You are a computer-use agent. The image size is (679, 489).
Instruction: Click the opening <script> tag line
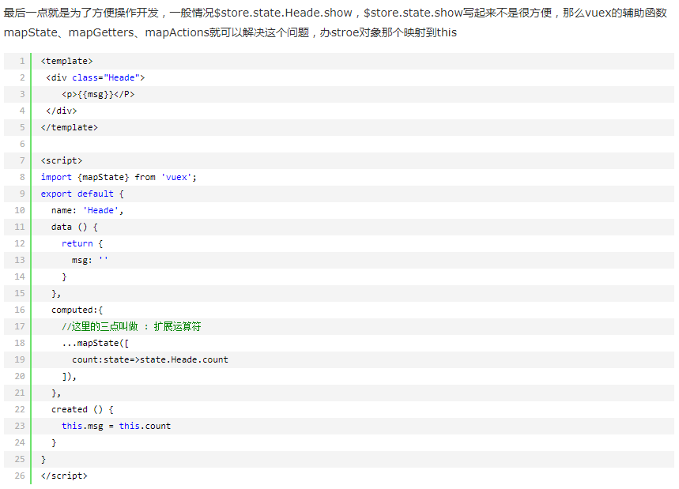[62, 160]
